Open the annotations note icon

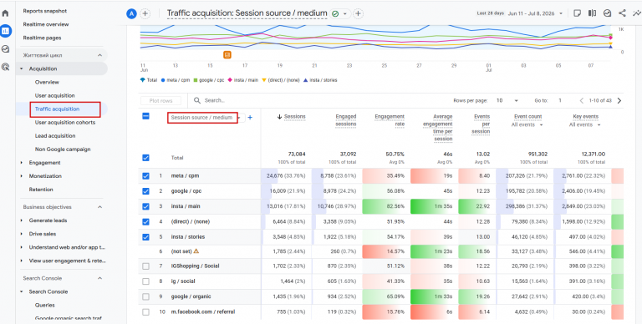pos(578,13)
